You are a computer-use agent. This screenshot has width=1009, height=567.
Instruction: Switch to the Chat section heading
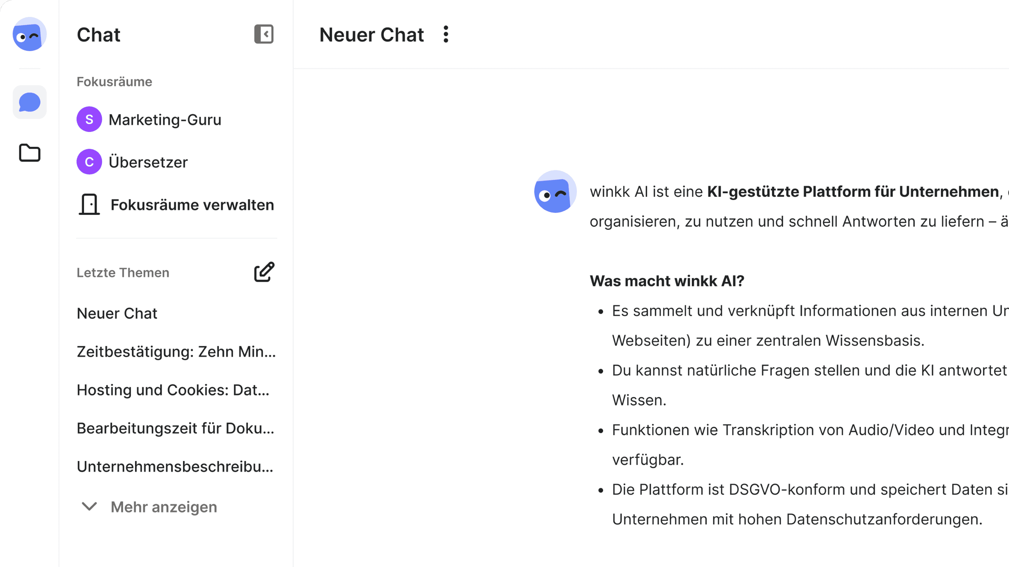[98, 34]
